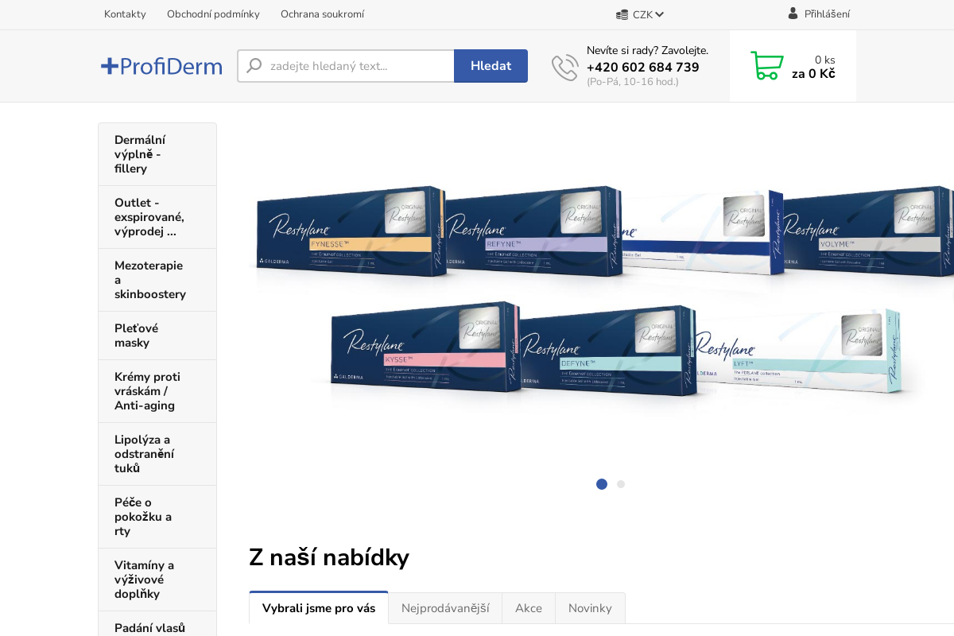Open Mezoterapie a skinboostery category
The image size is (954, 636).
click(x=149, y=280)
